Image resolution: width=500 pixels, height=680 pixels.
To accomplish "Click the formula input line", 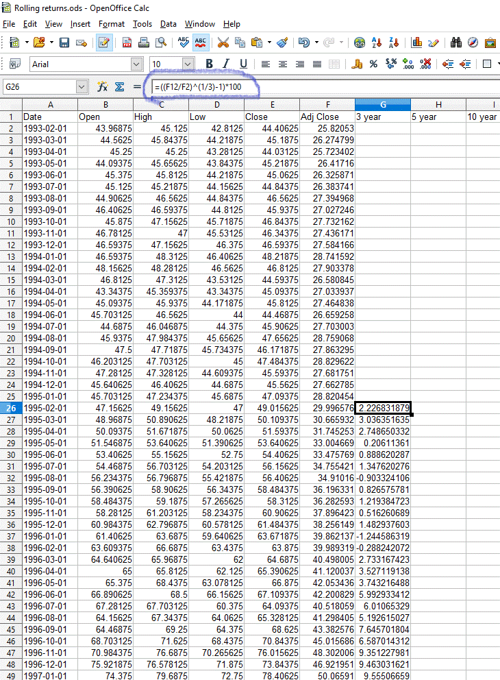I will click(x=326, y=87).
